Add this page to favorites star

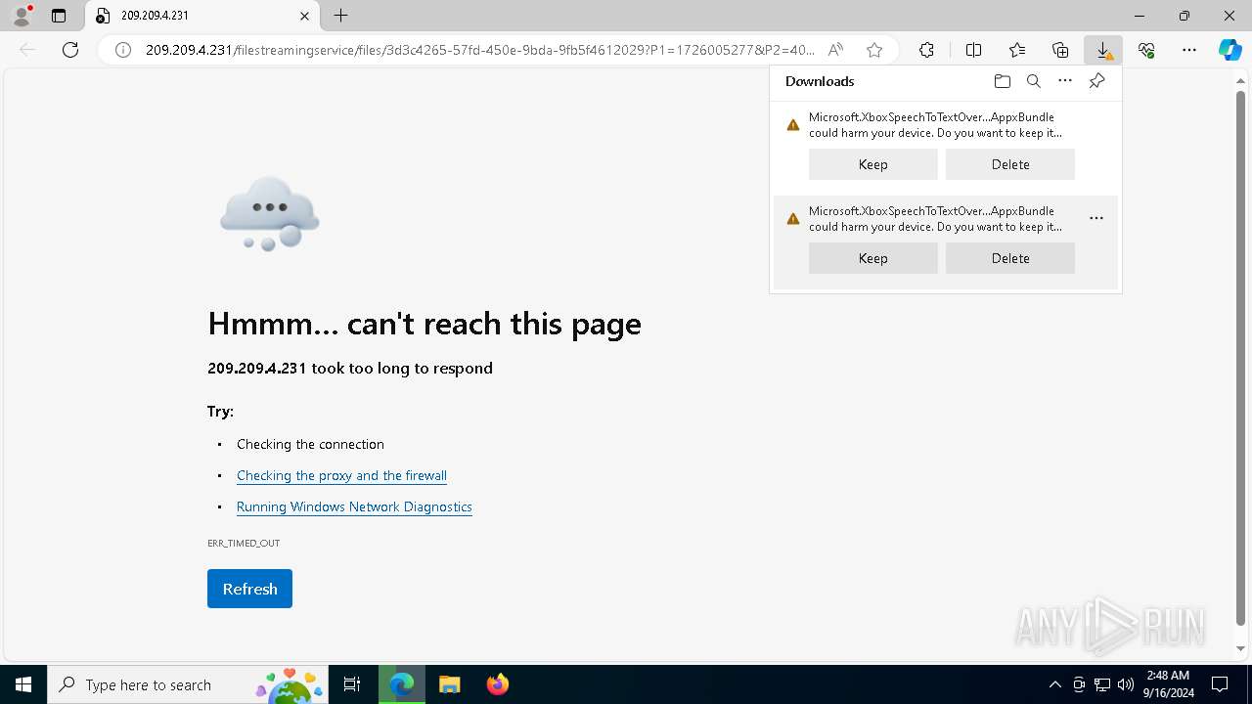coord(874,50)
